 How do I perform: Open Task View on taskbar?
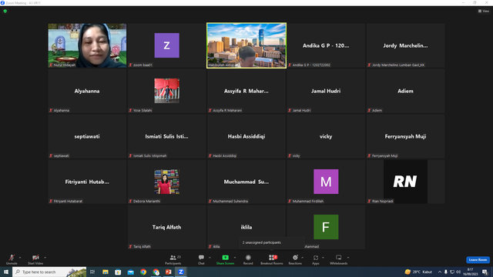click(x=92, y=272)
